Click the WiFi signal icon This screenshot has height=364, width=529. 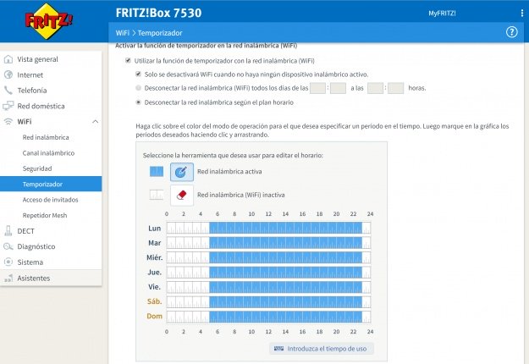point(8,121)
